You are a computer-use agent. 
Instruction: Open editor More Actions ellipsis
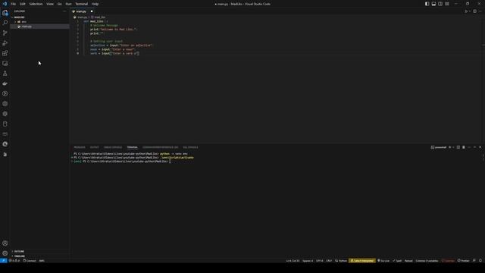[x=480, y=11]
